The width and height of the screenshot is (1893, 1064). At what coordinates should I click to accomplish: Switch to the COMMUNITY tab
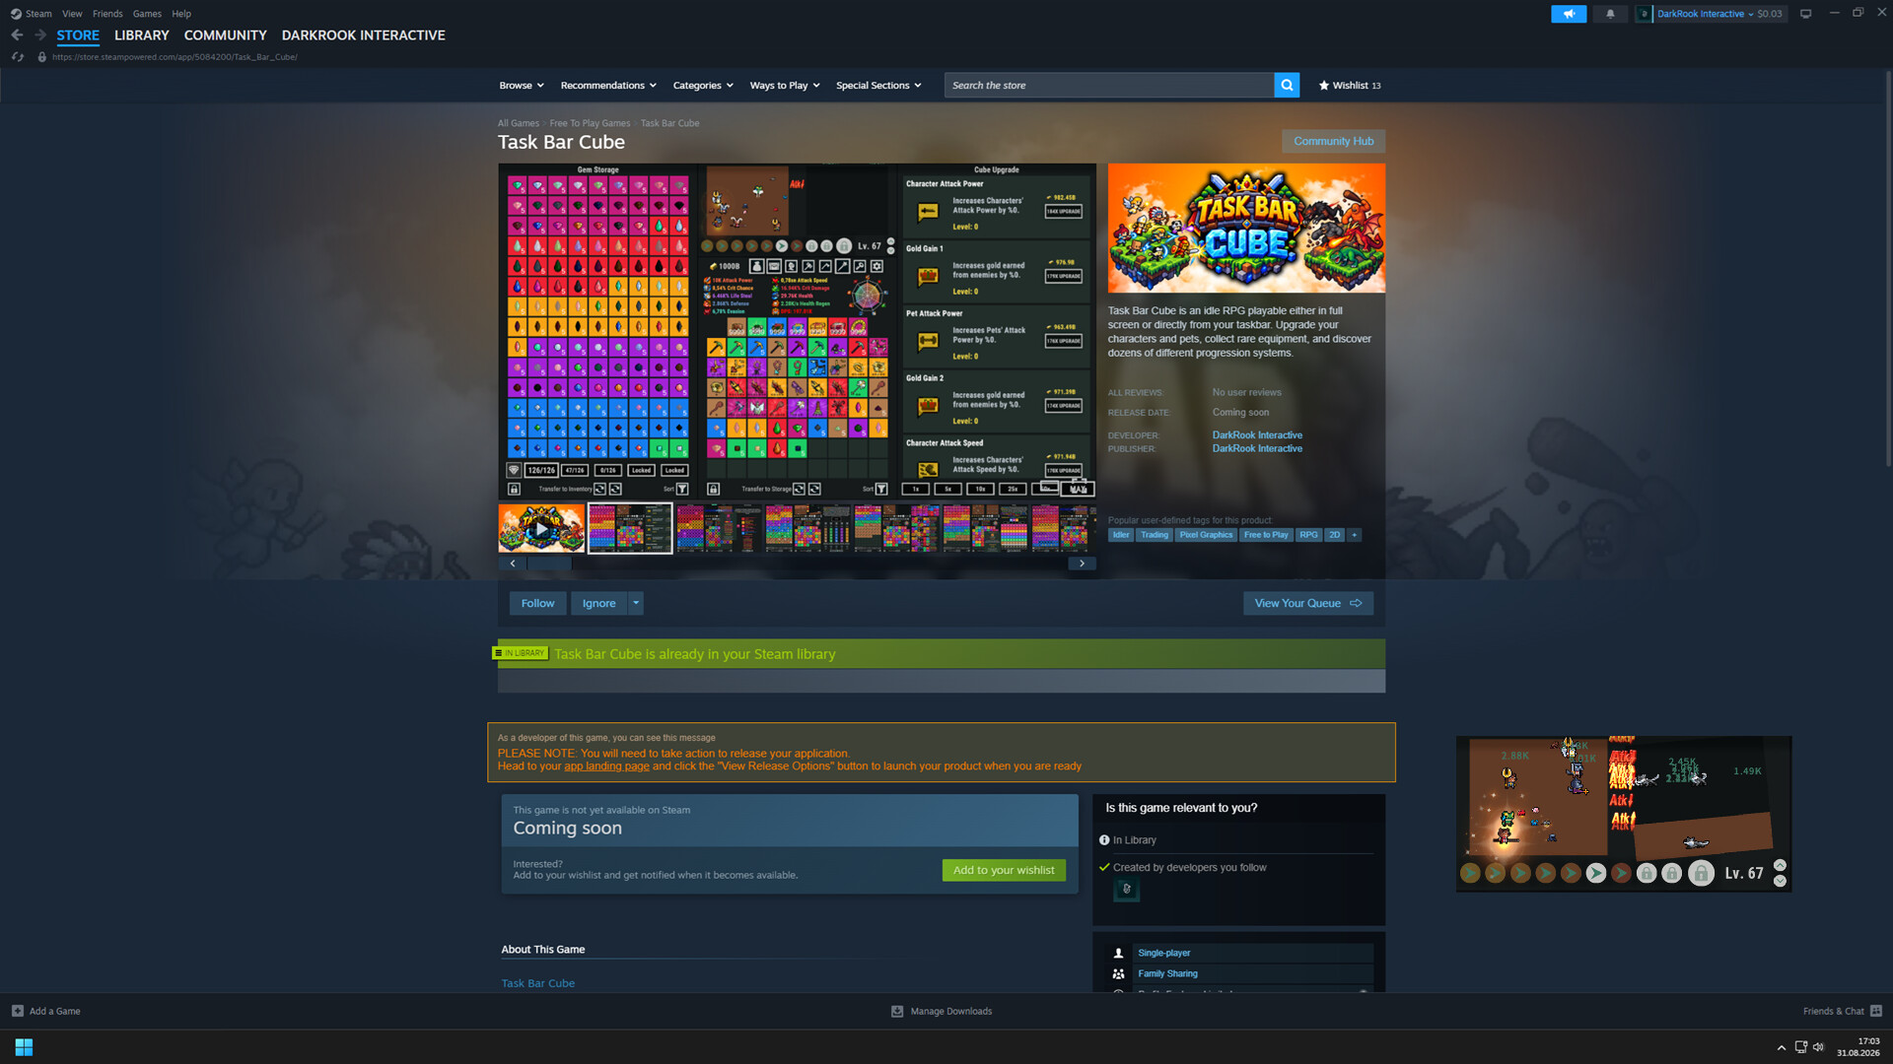(226, 35)
